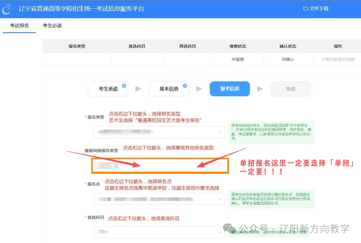The image size is (361, 243).
Task: Select the 报考信息 step button
Action: click(x=230, y=89)
